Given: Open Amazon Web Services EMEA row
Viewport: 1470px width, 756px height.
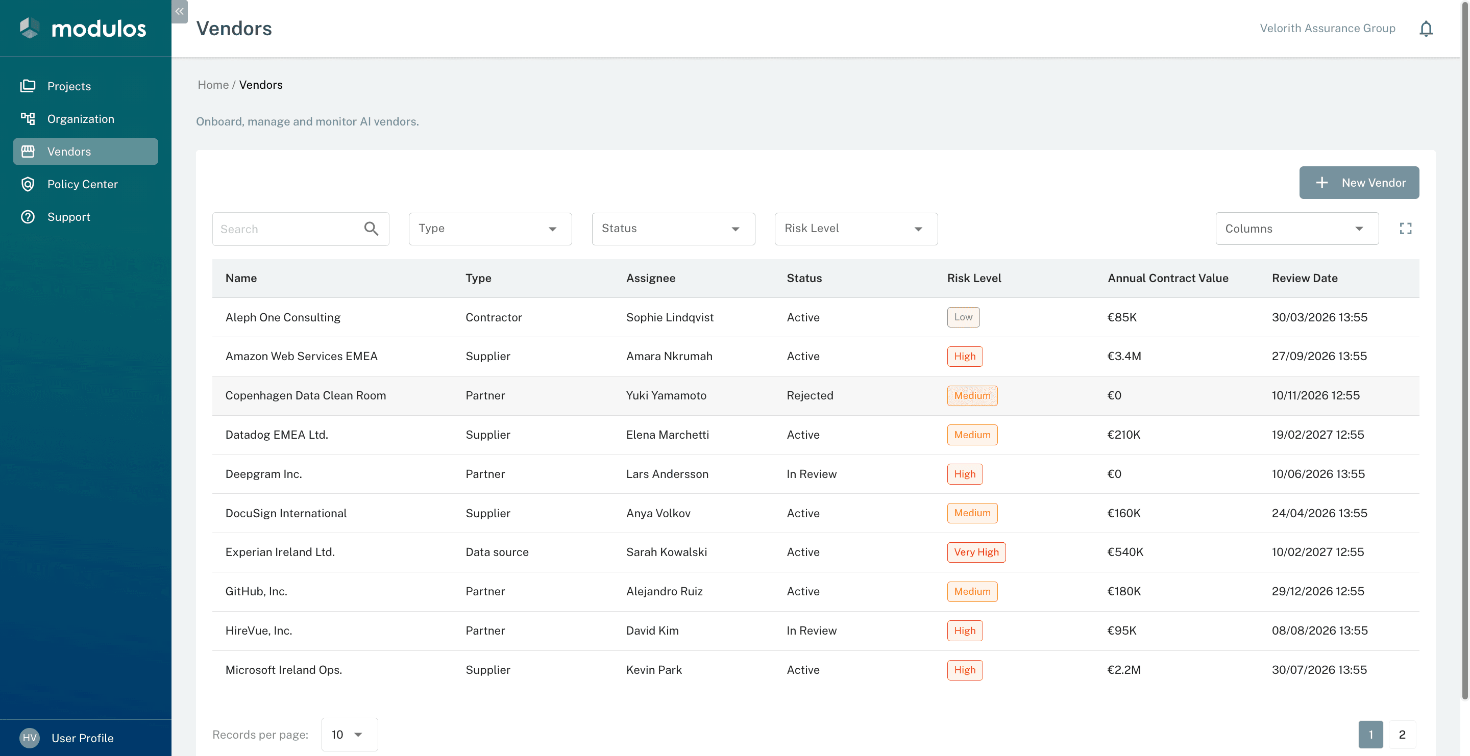Looking at the screenshot, I should pos(816,357).
